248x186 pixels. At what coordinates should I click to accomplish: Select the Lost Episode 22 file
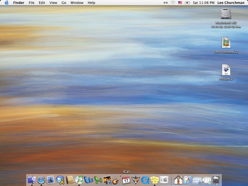click(x=226, y=43)
